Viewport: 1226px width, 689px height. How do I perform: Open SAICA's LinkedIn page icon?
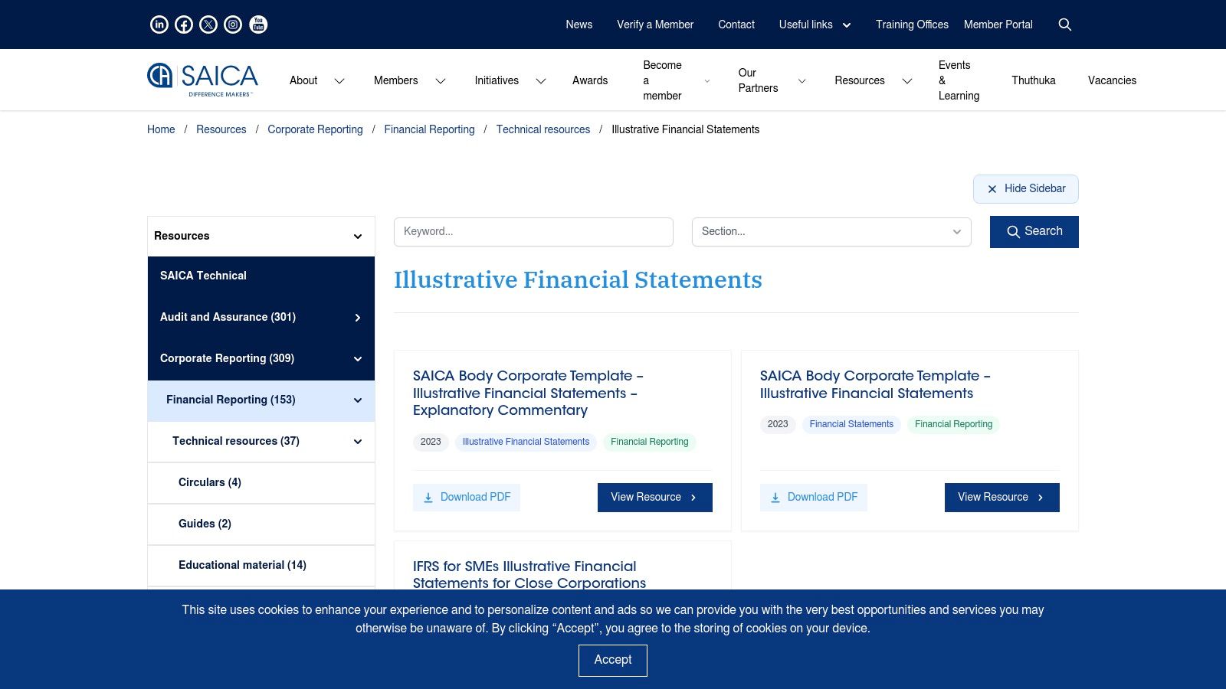pyautogui.click(x=159, y=24)
